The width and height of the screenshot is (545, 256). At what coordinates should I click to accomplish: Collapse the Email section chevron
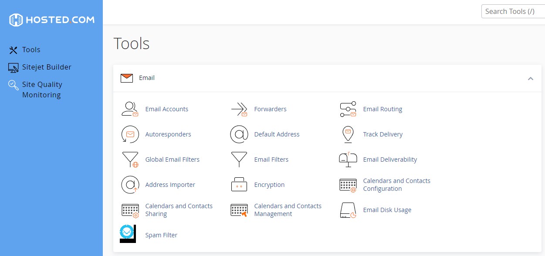(x=531, y=79)
